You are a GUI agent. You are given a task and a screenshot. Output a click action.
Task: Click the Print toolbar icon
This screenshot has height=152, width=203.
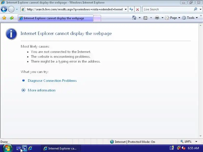[157, 18]
